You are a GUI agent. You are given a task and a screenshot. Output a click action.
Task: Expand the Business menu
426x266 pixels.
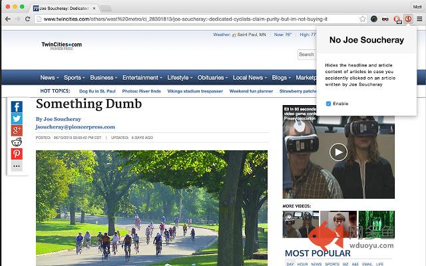pos(104,78)
